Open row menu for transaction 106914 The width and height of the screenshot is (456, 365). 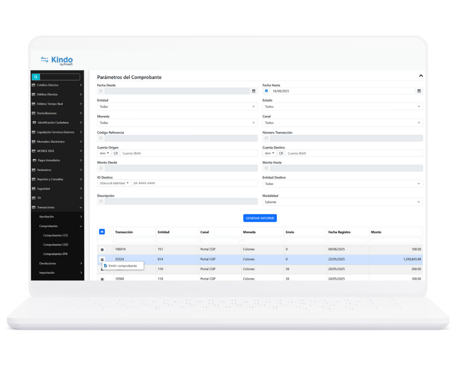102,249
